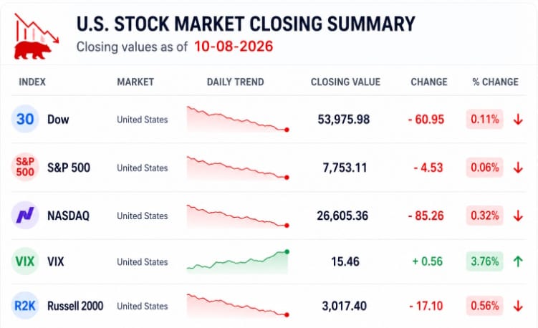Click the green VIX badge icon
The width and height of the screenshot is (538, 328).
tap(25, 261)
